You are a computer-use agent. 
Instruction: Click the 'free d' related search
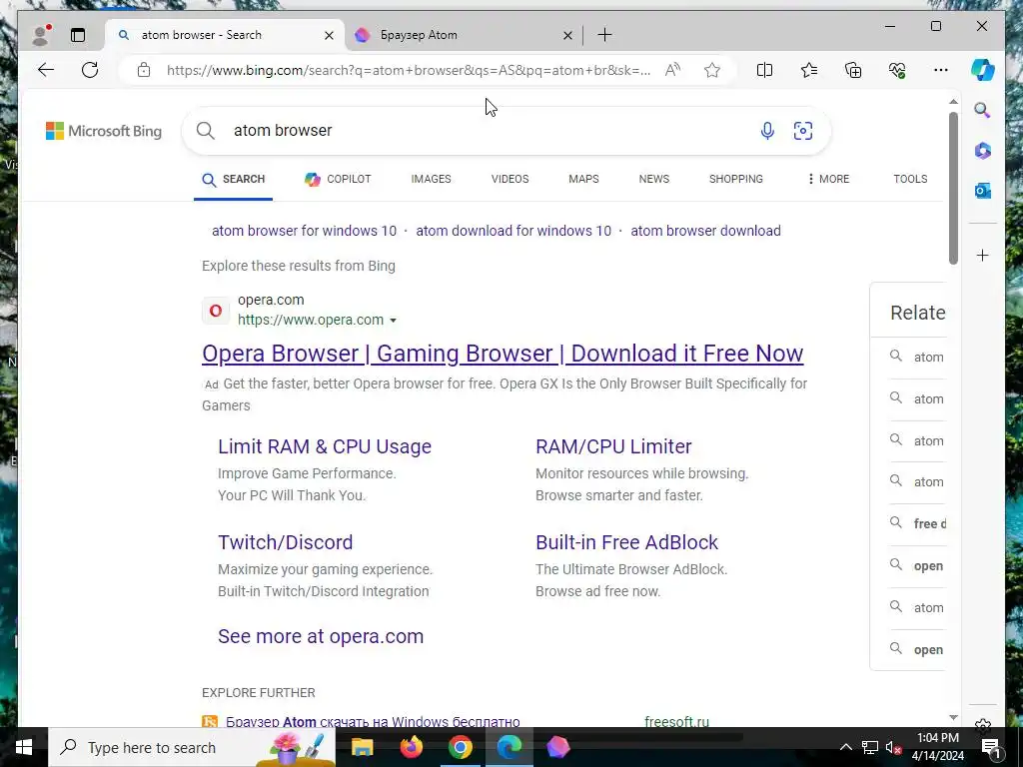point(930,523)
